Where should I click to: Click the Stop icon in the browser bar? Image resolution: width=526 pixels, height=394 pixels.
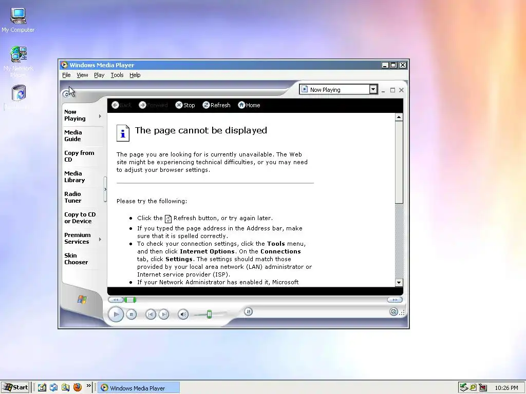[179, 105]
